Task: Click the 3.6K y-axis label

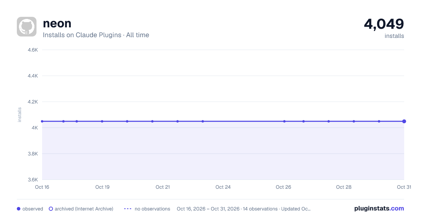Action: click(33, 180)
